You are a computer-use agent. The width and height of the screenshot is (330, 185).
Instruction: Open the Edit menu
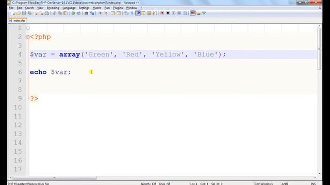pos(19,8)
